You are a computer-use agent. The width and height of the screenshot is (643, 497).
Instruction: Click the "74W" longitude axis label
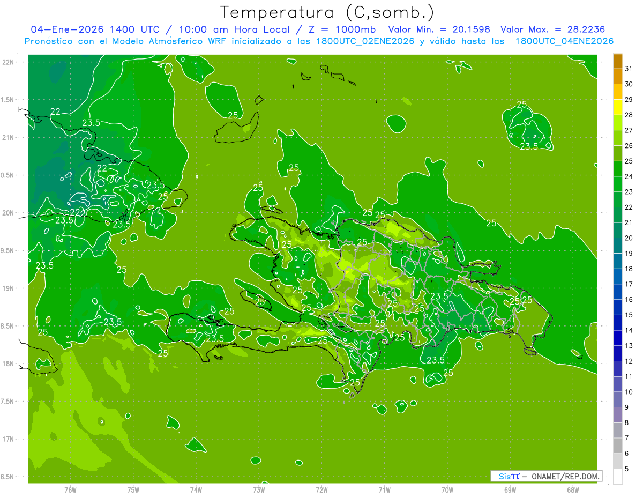point(196,490)
